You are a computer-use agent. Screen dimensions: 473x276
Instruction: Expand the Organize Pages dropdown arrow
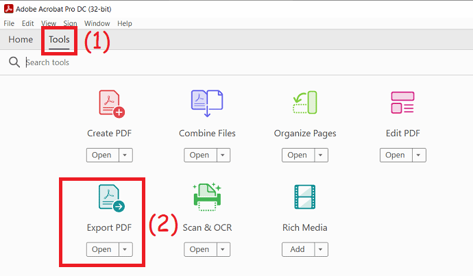[x=321, y=155]
